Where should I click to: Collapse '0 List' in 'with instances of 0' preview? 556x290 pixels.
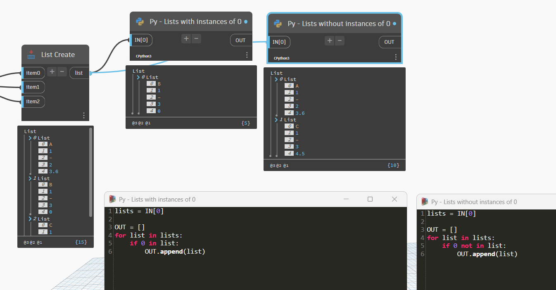point(138,77)
